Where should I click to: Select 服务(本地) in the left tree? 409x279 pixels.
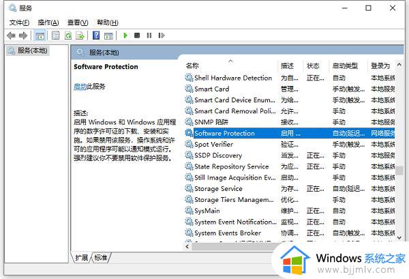(28, 50)
